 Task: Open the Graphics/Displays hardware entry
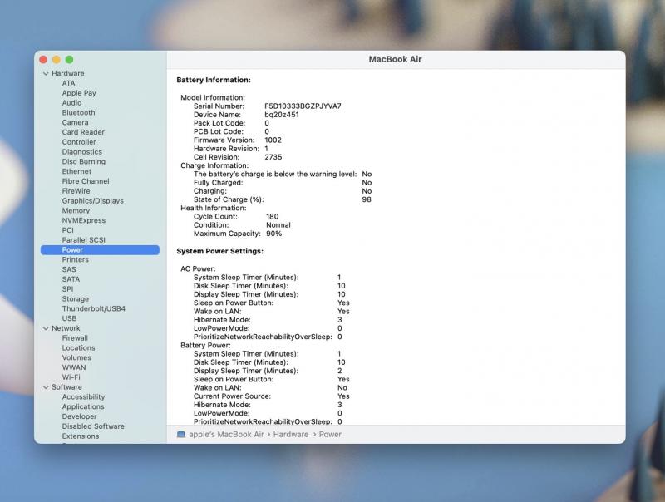(92, 201)
